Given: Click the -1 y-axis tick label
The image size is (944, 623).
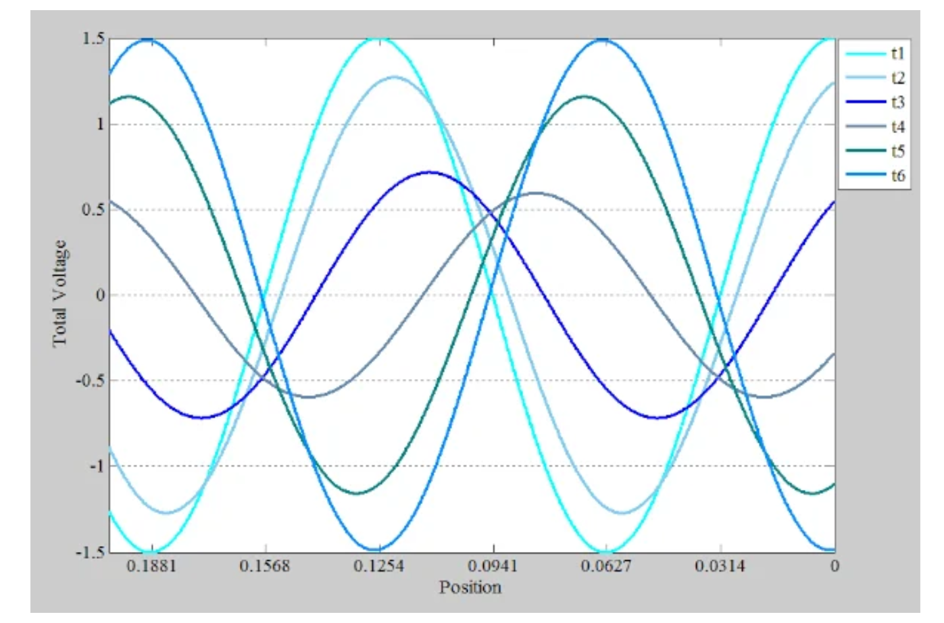Looking at the screenshot, I should (x=97, y=466).
